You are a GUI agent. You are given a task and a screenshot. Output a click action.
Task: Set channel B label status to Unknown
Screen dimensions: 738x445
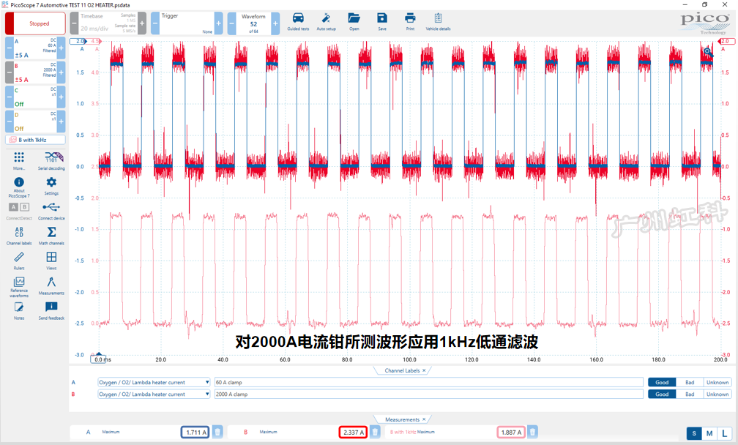(717, 394)
